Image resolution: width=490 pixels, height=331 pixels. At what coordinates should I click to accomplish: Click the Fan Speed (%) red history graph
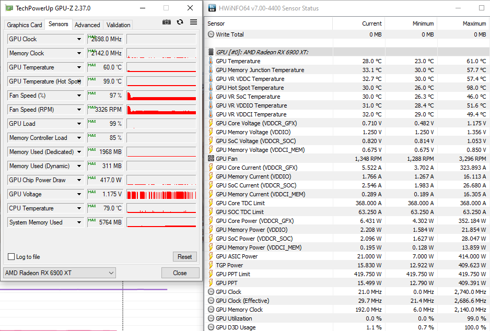click(x=161, y=95)
